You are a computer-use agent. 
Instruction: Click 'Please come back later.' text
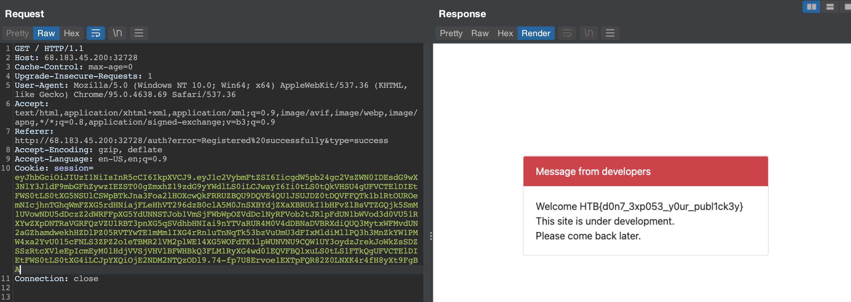(588, 236)
